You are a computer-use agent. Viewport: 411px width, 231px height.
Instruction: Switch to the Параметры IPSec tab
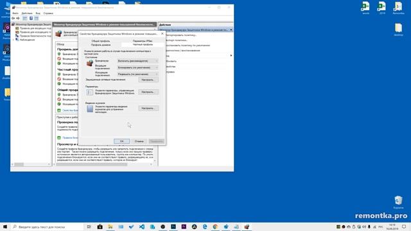coord(143,41)
